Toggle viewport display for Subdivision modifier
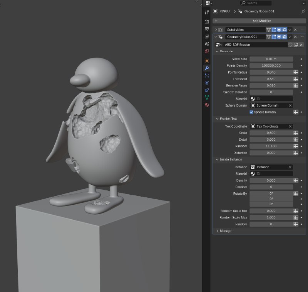This screenshot has width=308, height=292. click(279, 30)
